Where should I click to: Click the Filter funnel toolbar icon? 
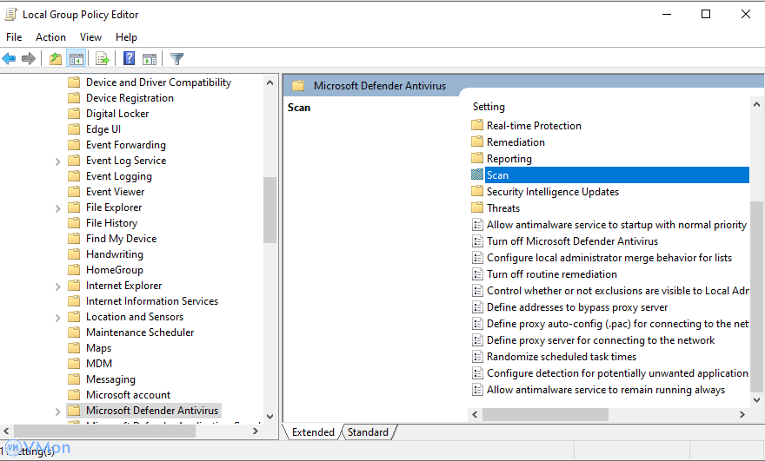click(177, 59)
